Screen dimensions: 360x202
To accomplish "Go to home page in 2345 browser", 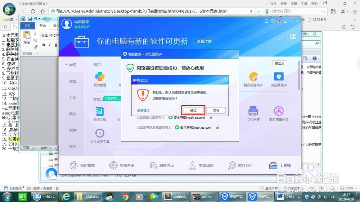I will click(x=42, y=11).
